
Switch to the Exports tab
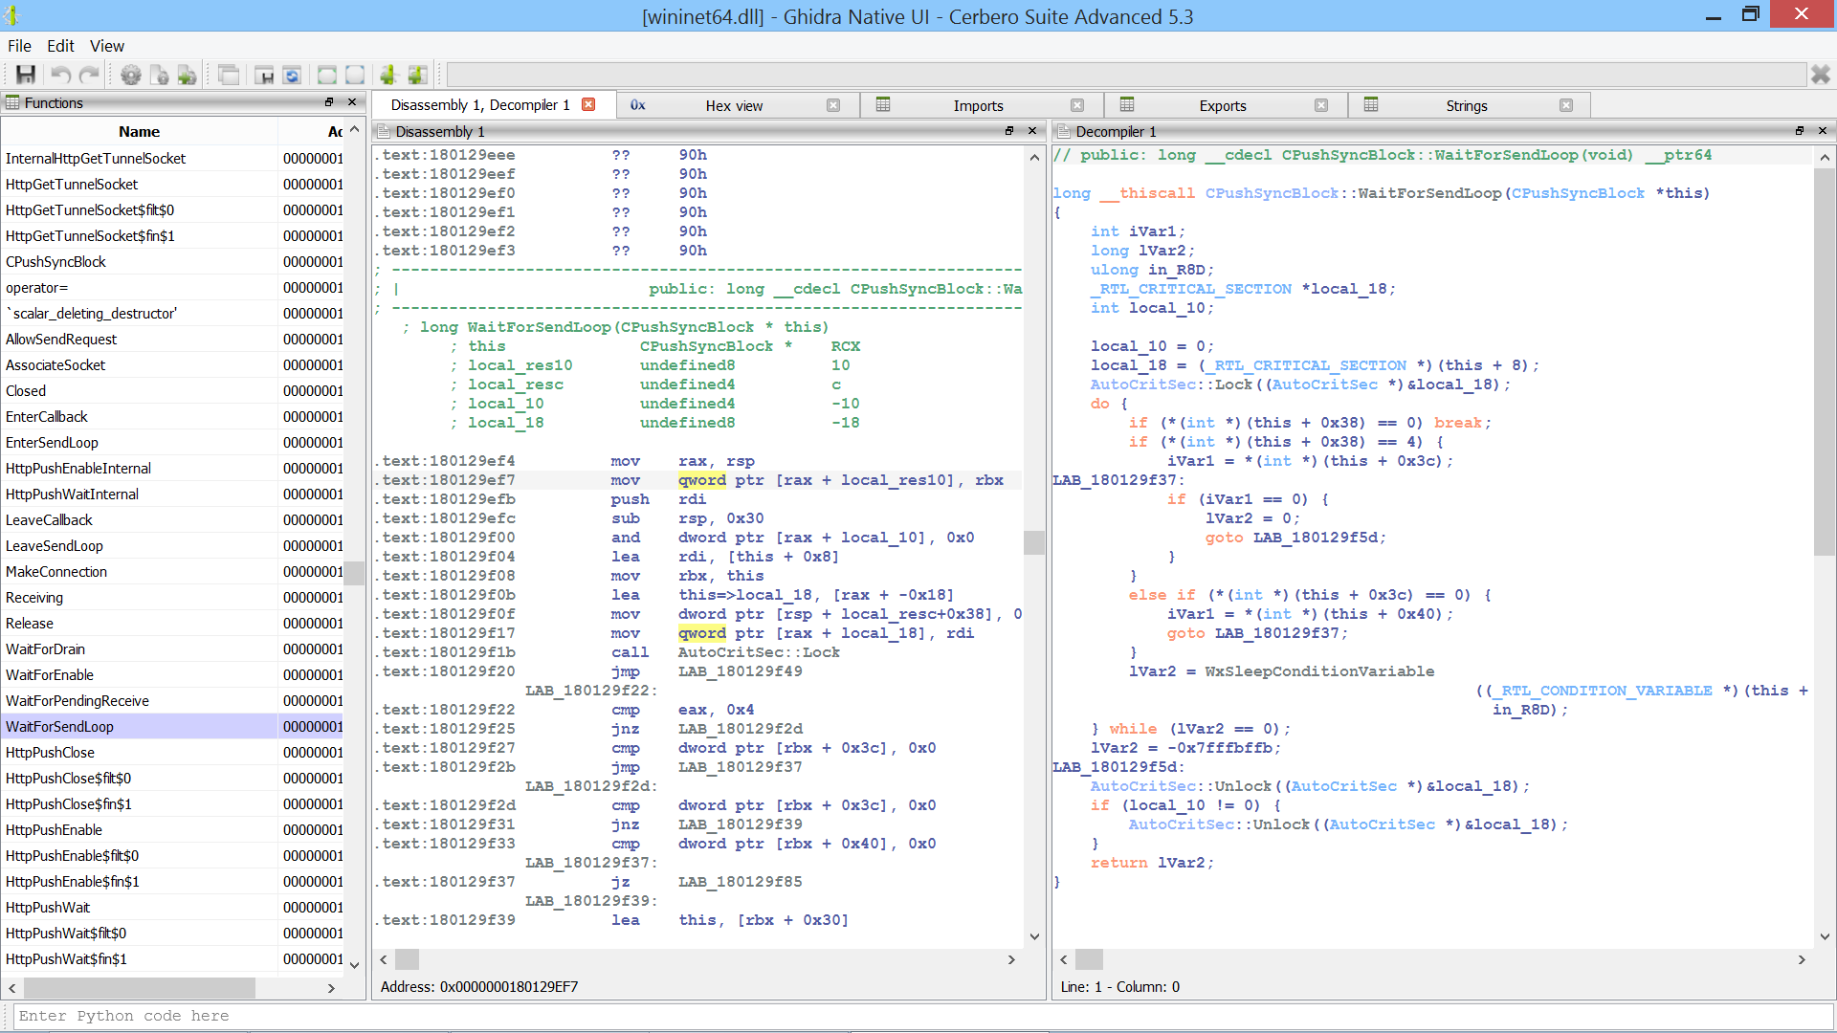(1223, 105)
